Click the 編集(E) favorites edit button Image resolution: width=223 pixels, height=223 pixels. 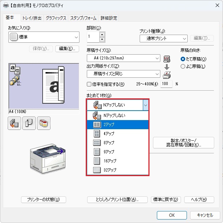point(67,49)
